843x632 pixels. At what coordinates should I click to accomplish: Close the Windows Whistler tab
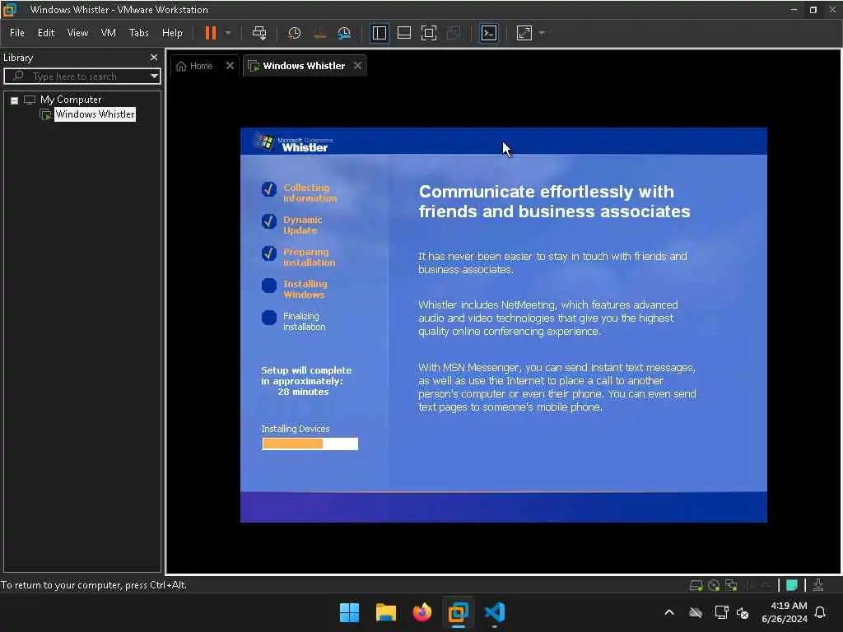click(x=357, y=66)
